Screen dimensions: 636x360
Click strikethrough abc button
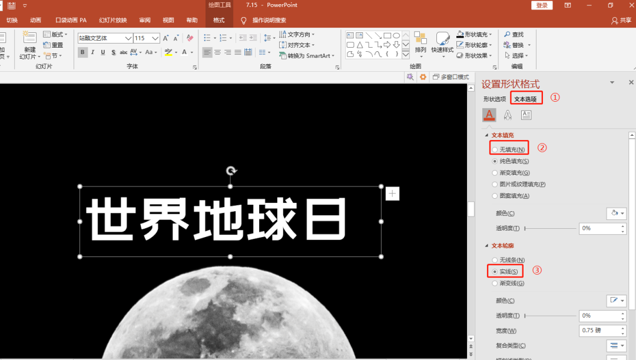123,52
